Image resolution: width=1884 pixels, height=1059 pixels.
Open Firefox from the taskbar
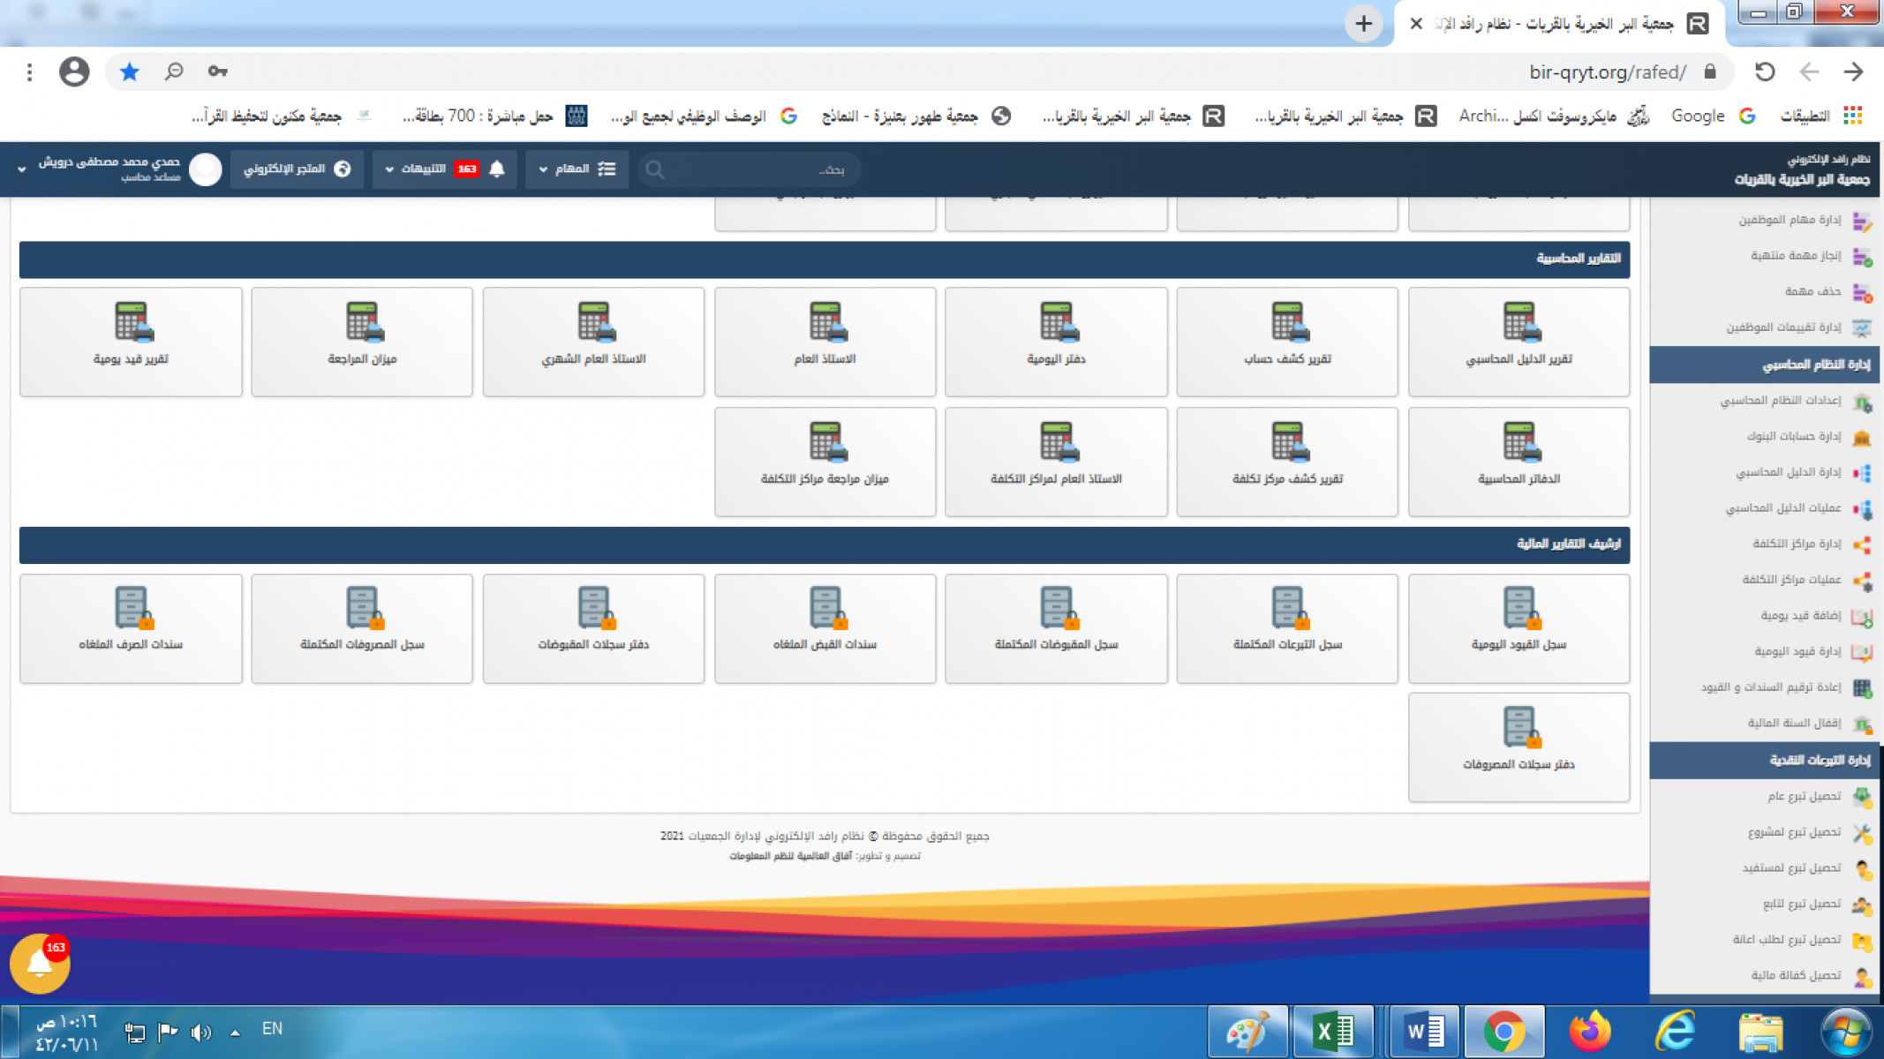tap(1589, 1031)
